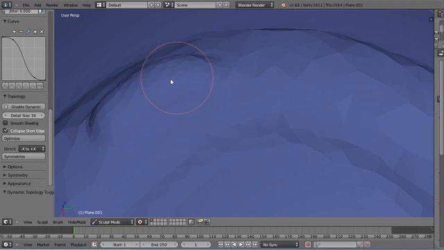Jump to the previous keyframe
444x250 pixels.
point(227,244)
